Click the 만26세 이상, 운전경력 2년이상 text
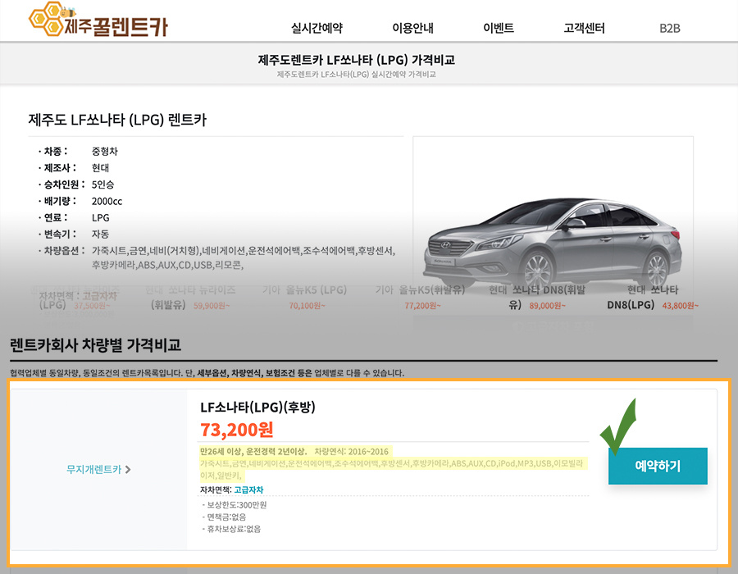This screenshot has height=574, width=738. click(x=253, y=452)
